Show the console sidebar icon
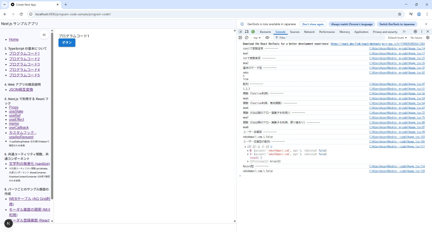The image size is (432, 232). 240,38
